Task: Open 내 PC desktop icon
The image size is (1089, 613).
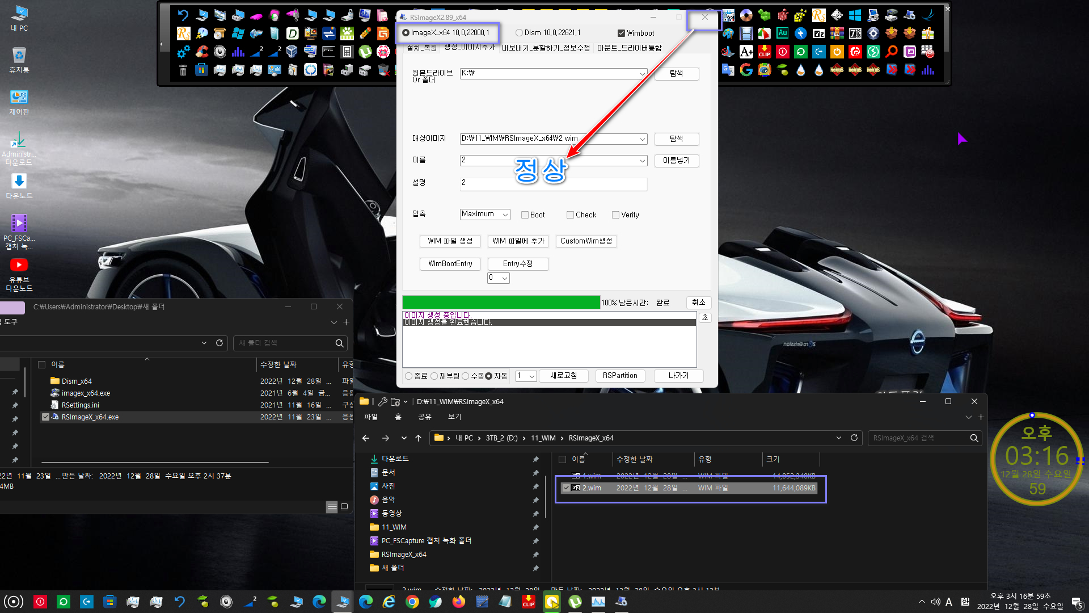Action: tap(19, 18)
